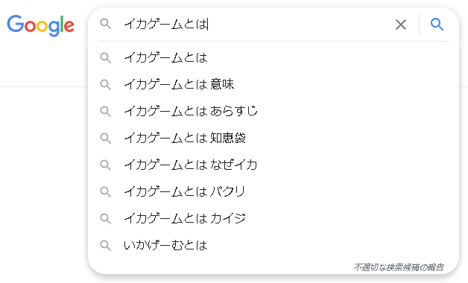Open 不適切な検索候補の報告 link
This screenshot has width=468, height=283.
(x=399, y=267)
